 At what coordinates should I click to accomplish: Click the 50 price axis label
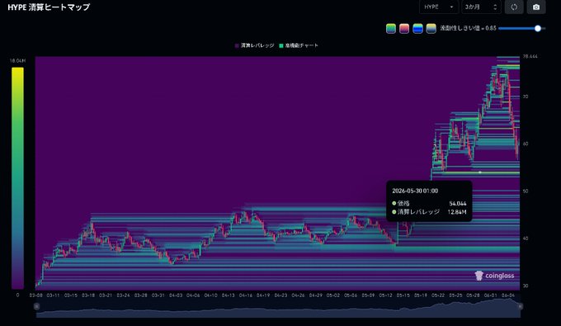point(526,191)
